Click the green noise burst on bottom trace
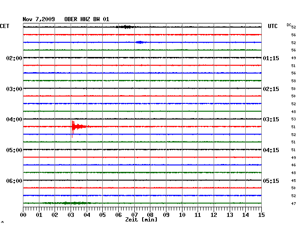This screenshot has width=298, height=227. [x=66, y=203]
